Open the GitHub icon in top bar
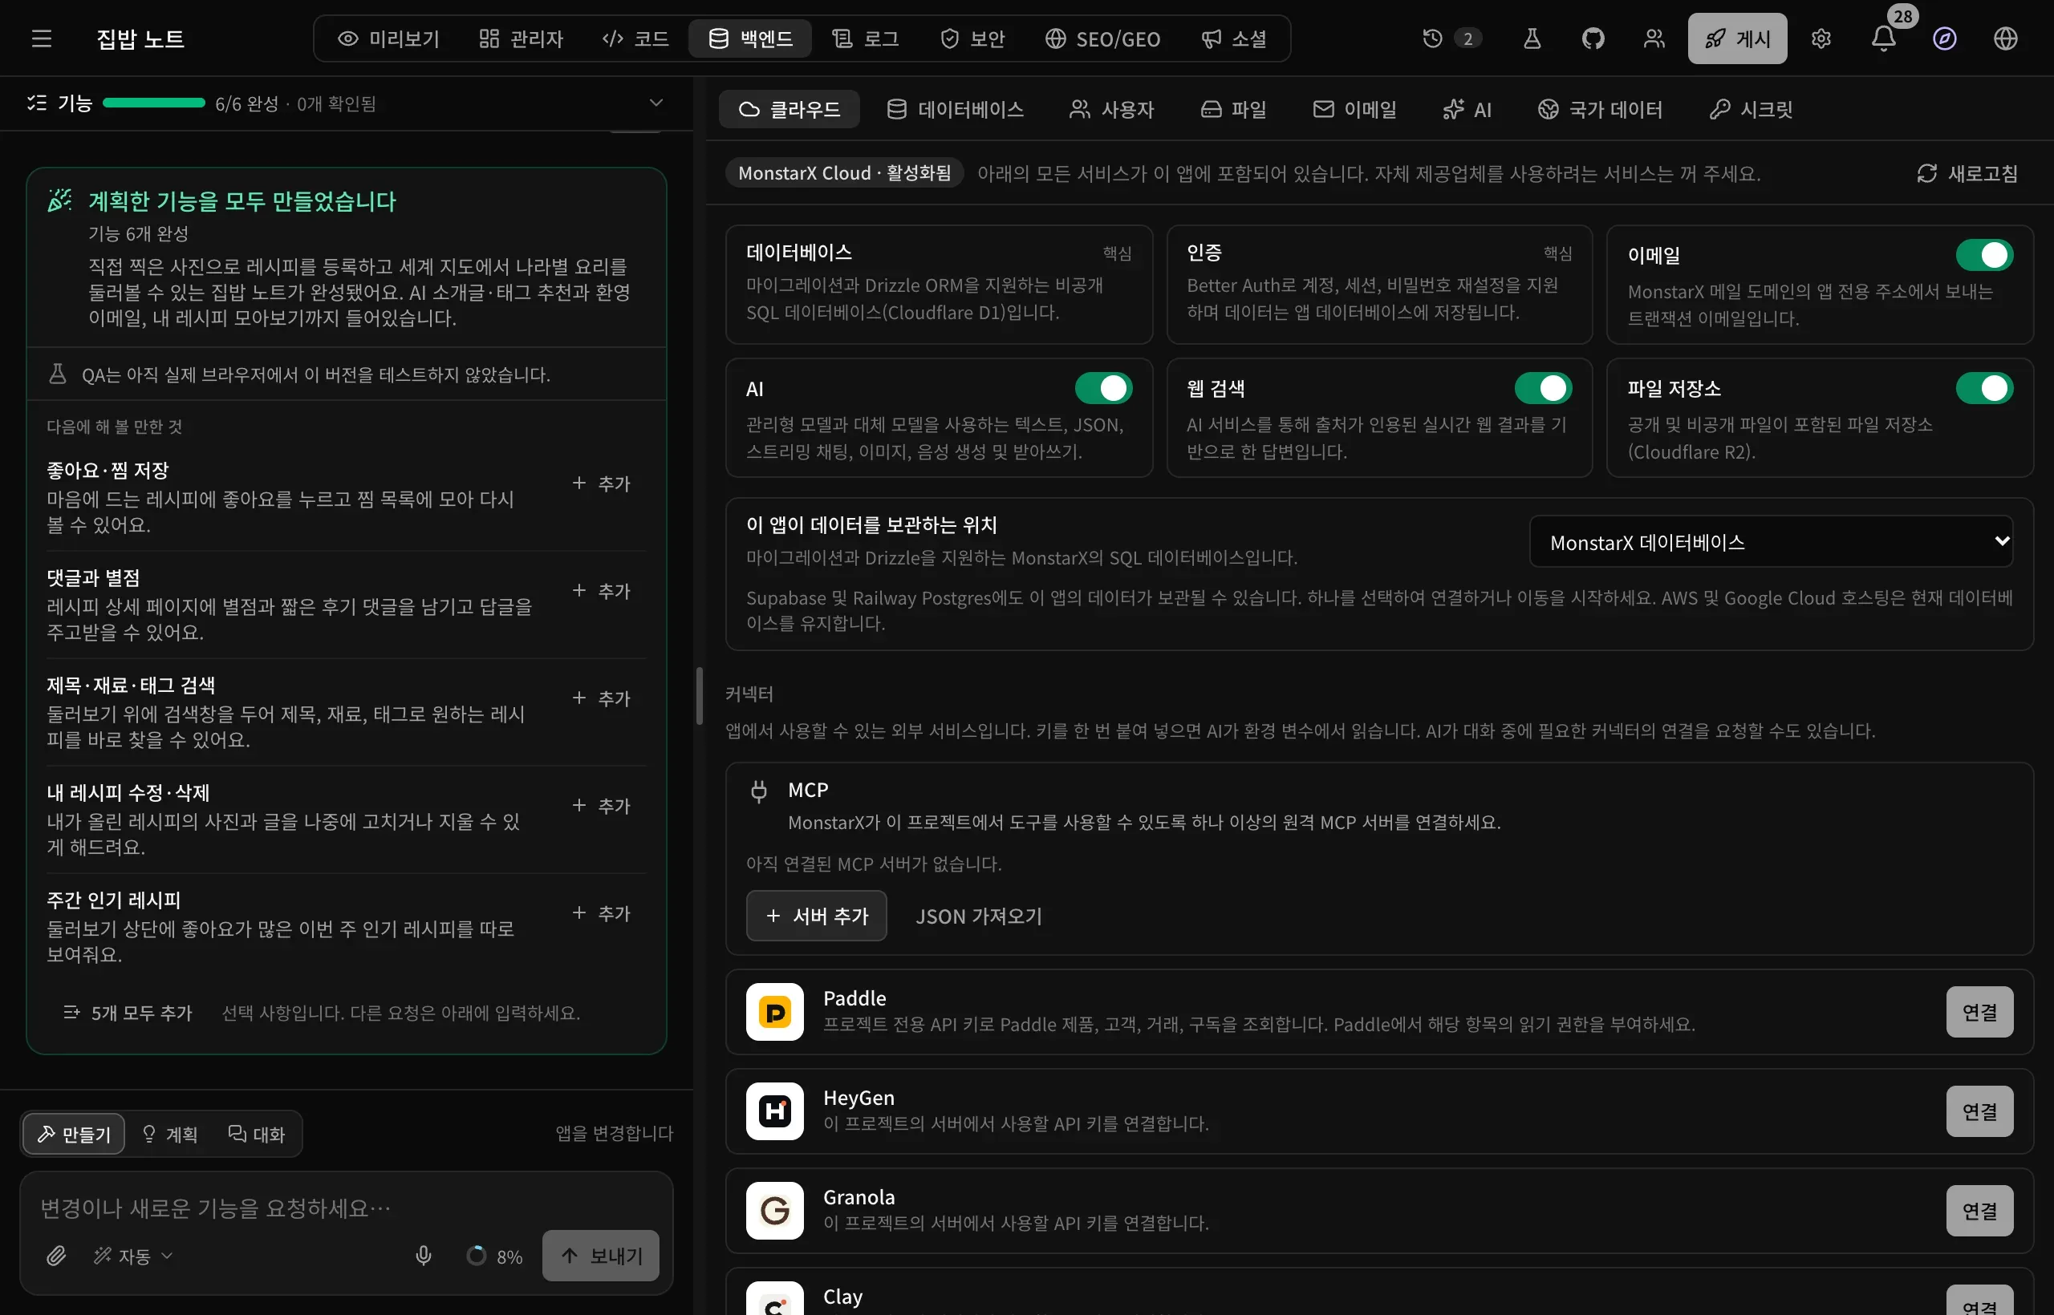This screenshot has width=2054, height=1315. [1593, 38]
